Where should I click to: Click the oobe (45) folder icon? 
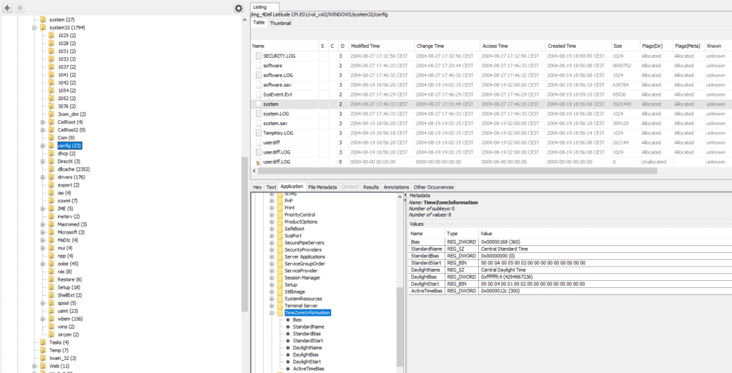click(x=51, y=264)
